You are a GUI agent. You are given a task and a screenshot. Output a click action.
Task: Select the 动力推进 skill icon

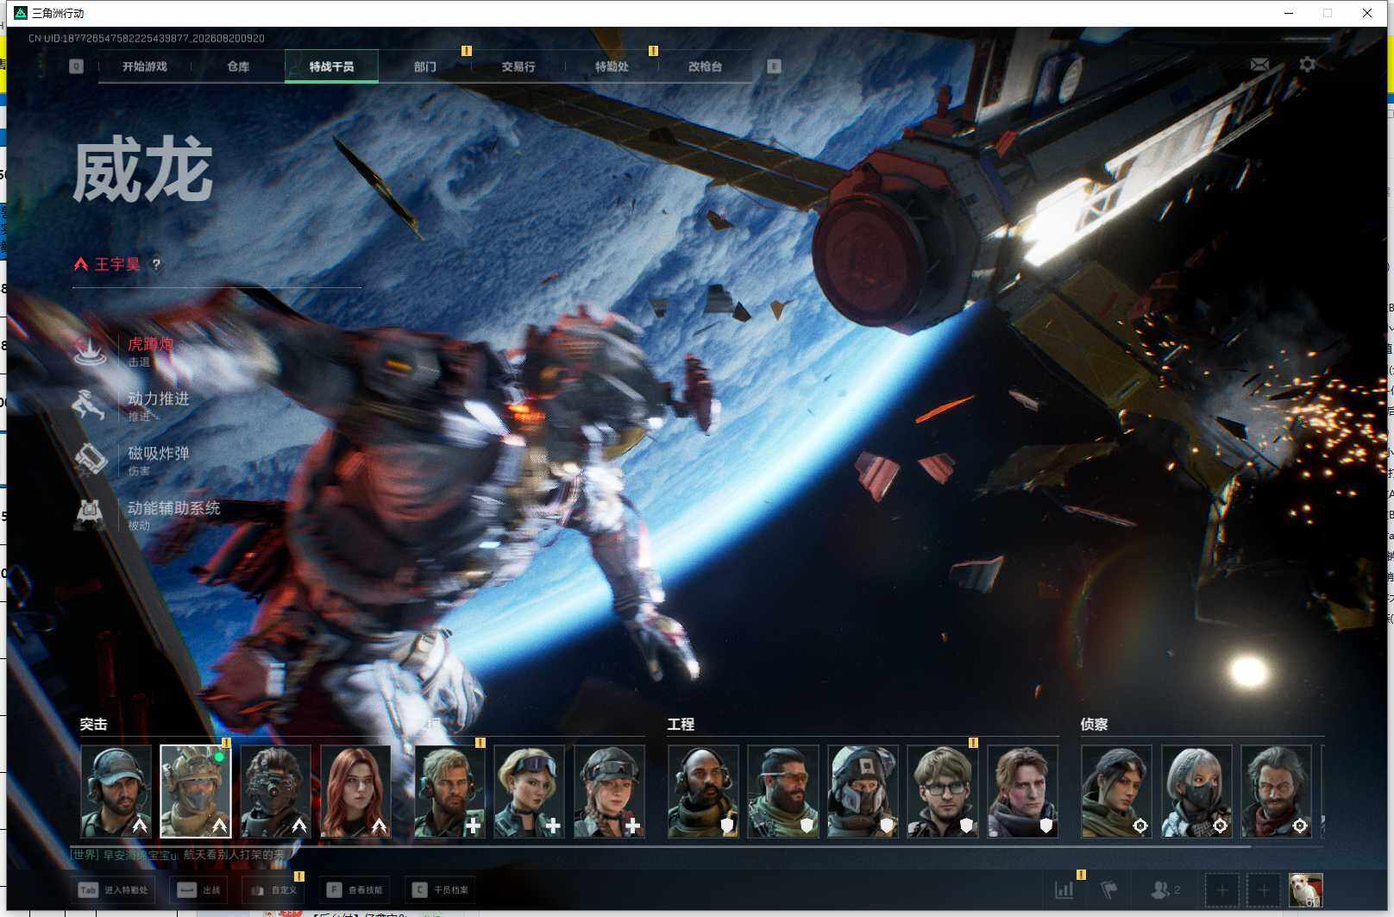point(89,405)
